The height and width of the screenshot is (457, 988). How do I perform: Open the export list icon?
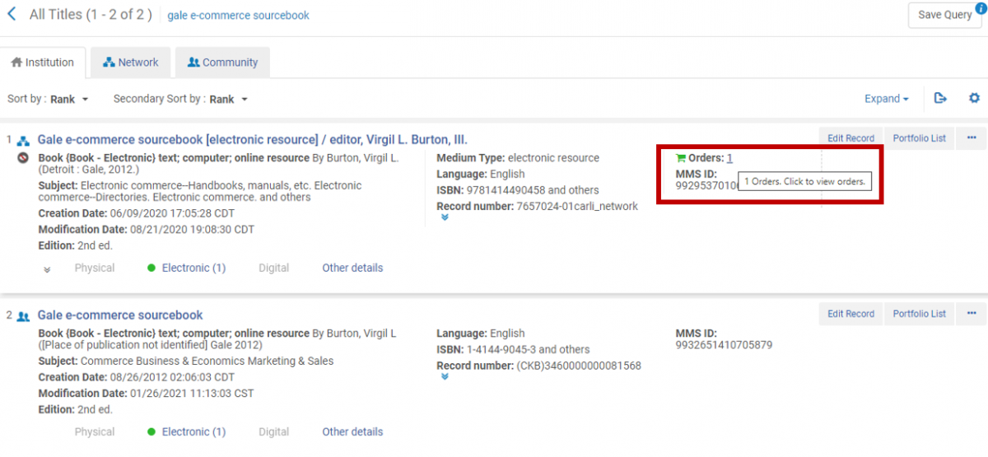click(940, 98)
